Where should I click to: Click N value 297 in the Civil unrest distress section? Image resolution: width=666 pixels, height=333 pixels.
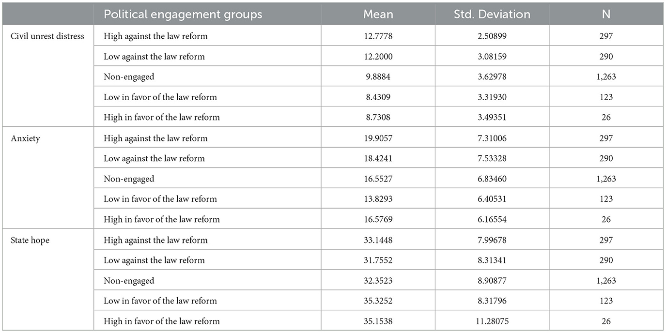pos(606,36)
